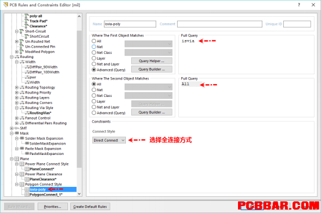This screenshot has height=213, width=321.
Task: Expand the SMT rule category
Action: [12, 128]
